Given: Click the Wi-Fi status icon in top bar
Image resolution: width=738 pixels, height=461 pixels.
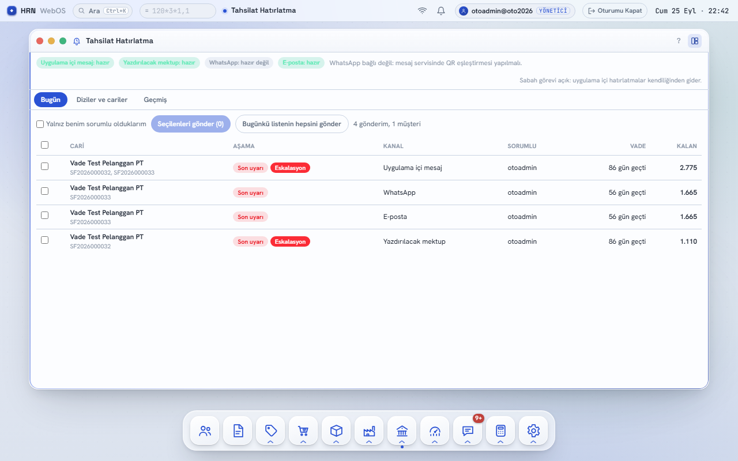Looking at the screenshot, I should 423,10.
